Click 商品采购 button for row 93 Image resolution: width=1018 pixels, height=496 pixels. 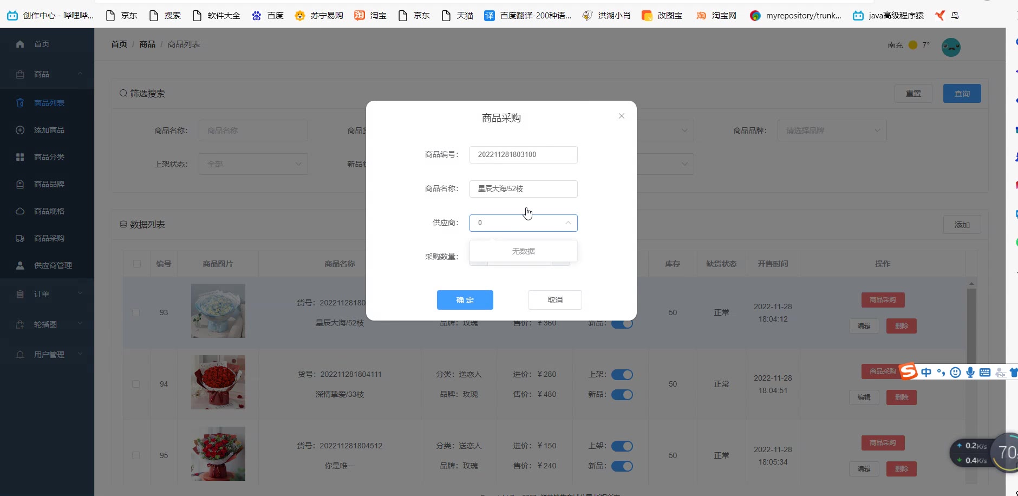coord(883,300)
